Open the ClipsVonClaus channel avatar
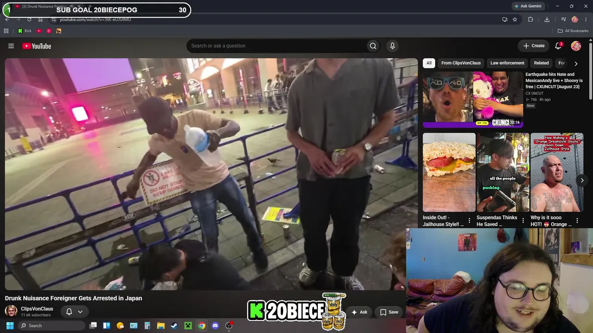This screenshot has width=593, height=333. click(x=11, y=311)
